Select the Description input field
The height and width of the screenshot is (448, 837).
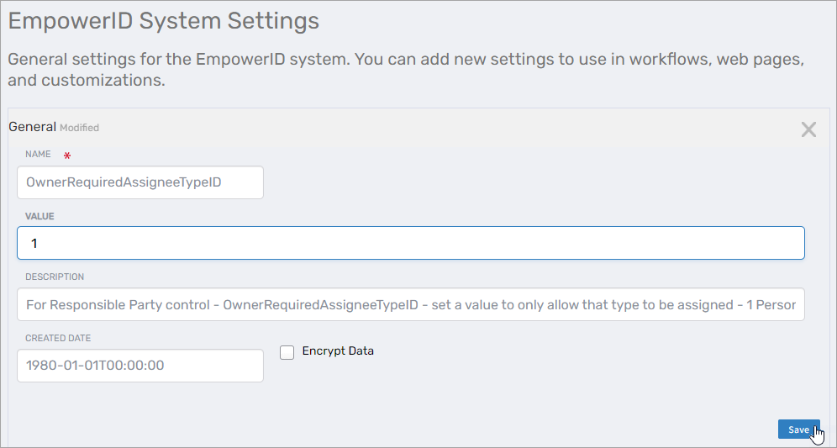[410, 304]
